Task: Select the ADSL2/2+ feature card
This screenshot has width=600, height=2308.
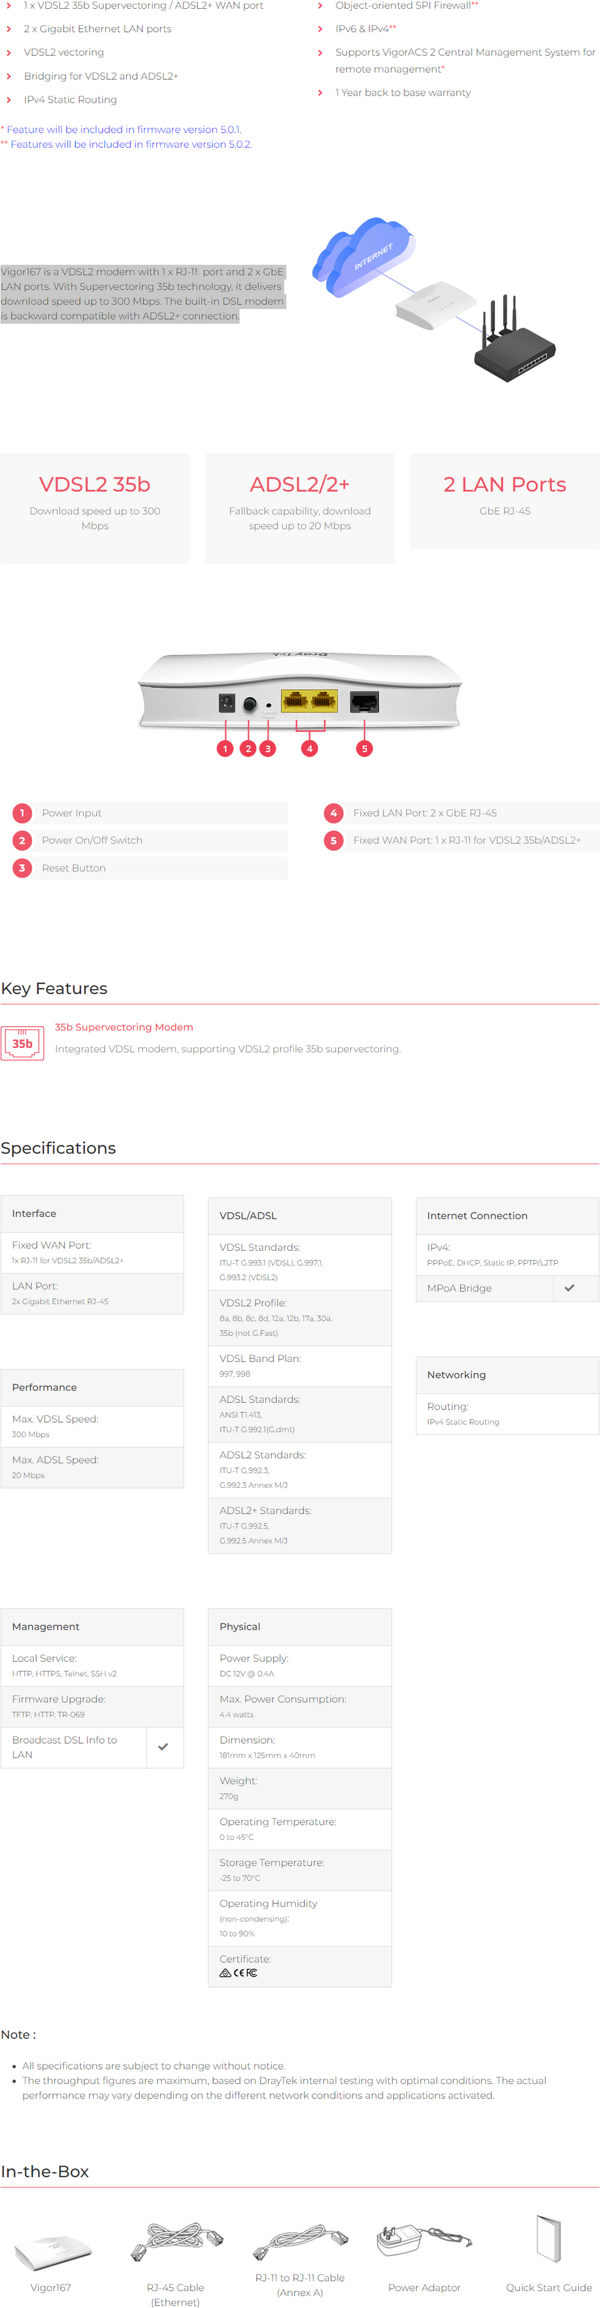Action: tap(299, 507)
